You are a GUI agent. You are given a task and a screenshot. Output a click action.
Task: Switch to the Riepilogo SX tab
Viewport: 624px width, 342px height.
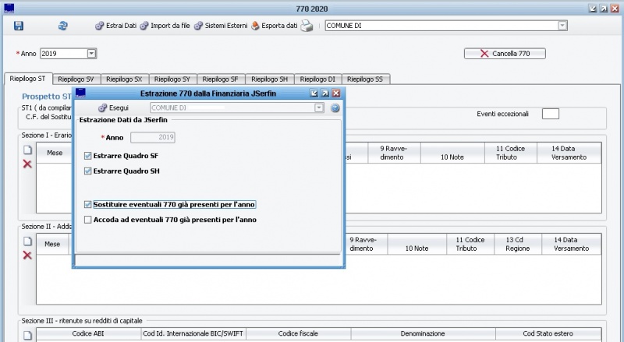click(124, 79)
